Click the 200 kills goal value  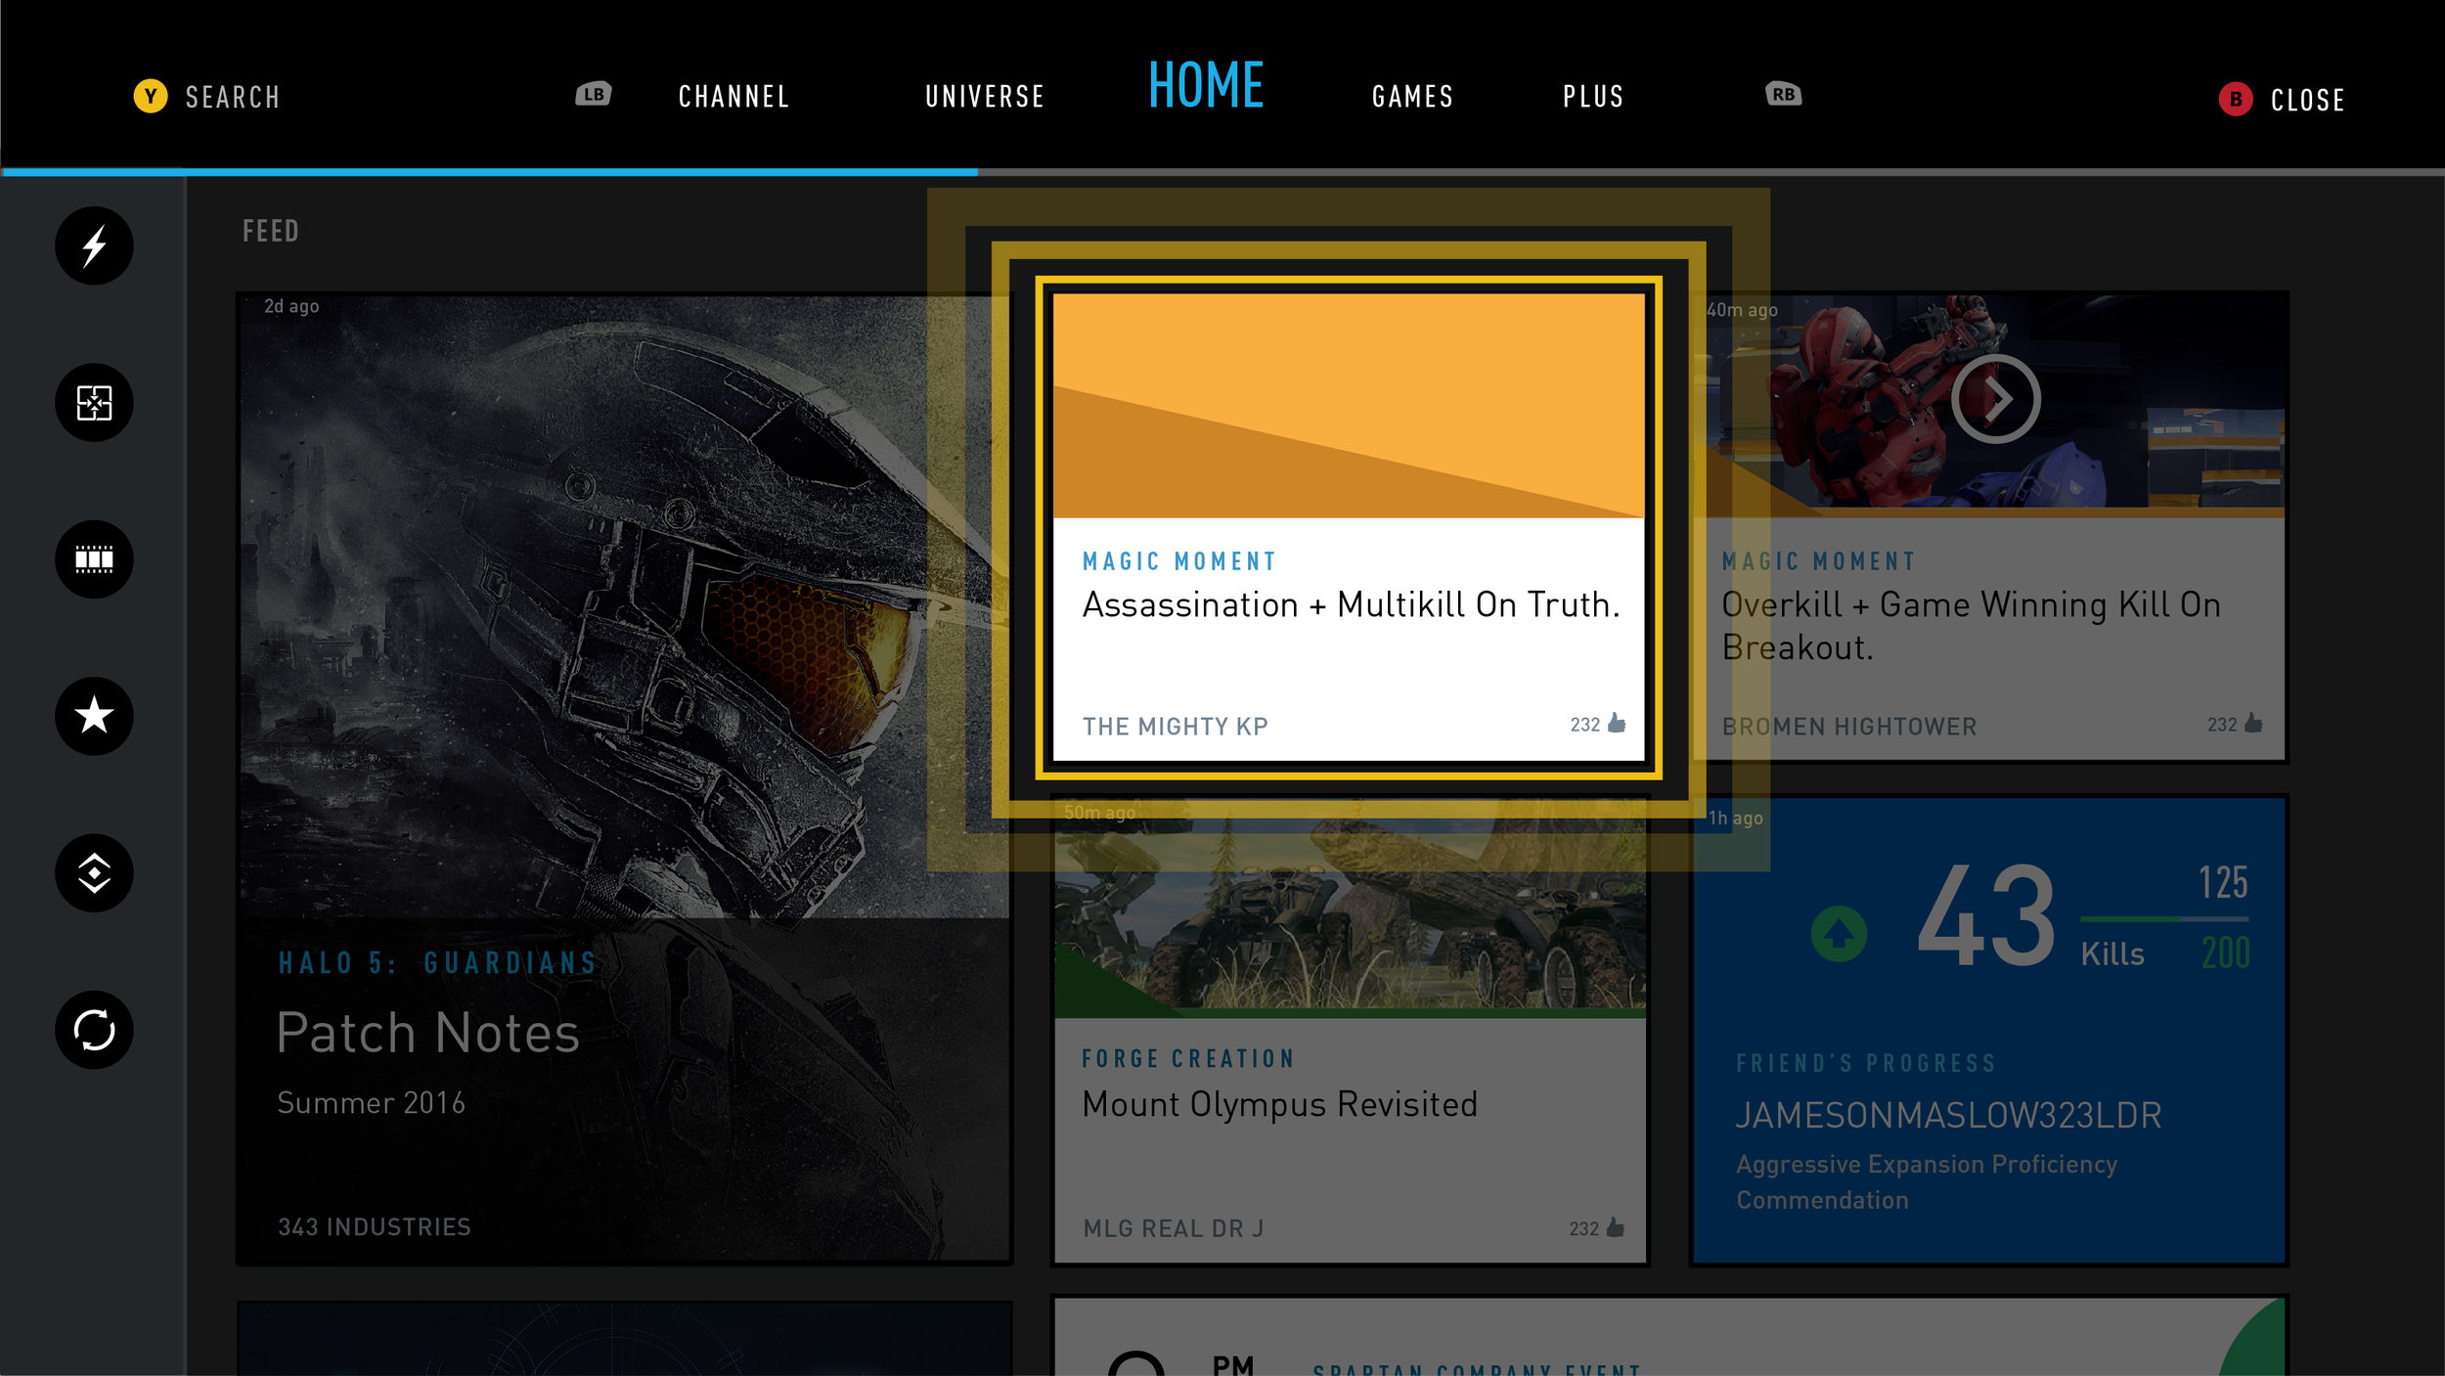pos(2226,953)
